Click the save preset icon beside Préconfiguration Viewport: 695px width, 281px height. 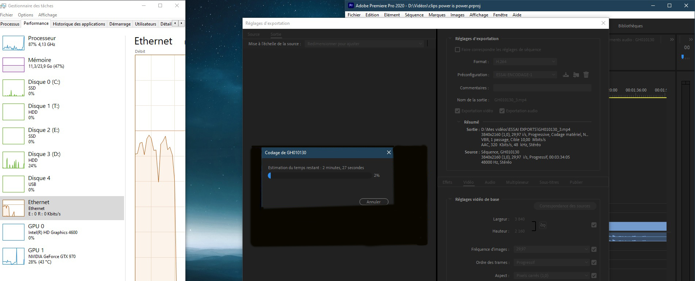[566, 75]
